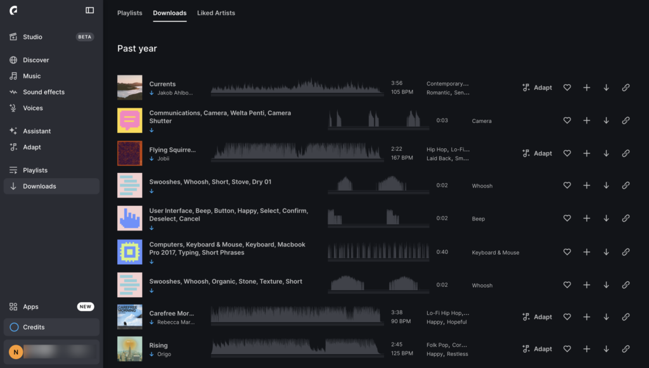
Task: Open the user account profile N
Action: tap(51, 352)
